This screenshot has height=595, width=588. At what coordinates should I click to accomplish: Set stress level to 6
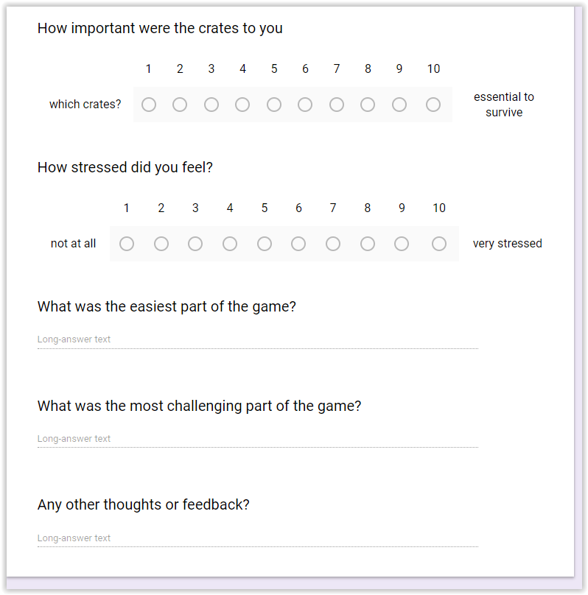[298, 244]
